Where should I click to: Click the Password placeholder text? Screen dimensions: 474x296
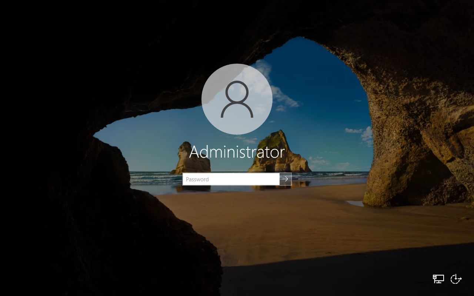(197, 179)
